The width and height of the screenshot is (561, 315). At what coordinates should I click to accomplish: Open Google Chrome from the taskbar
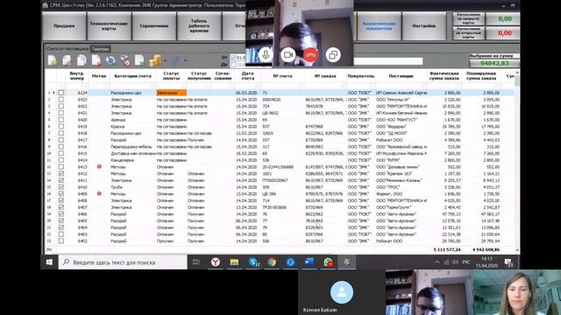click(272, 262)
